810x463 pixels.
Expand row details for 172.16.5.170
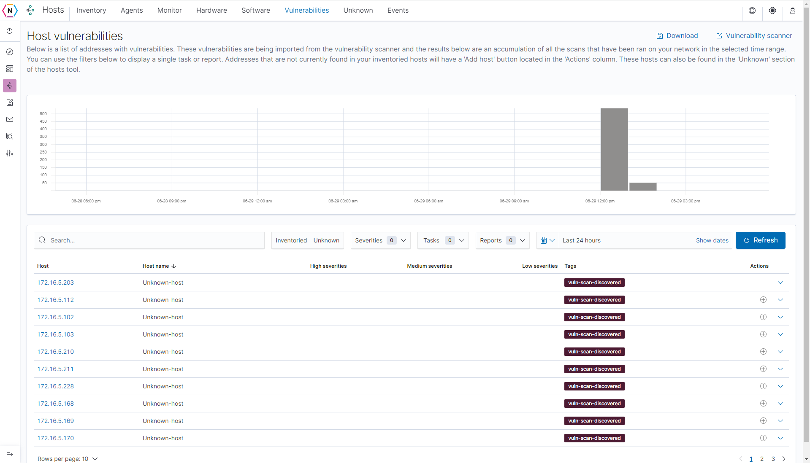(780, 438)
